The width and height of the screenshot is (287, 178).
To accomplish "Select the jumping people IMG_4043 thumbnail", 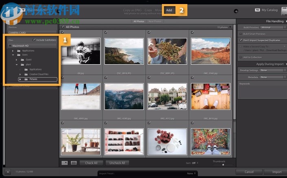I will click(81, 96).
